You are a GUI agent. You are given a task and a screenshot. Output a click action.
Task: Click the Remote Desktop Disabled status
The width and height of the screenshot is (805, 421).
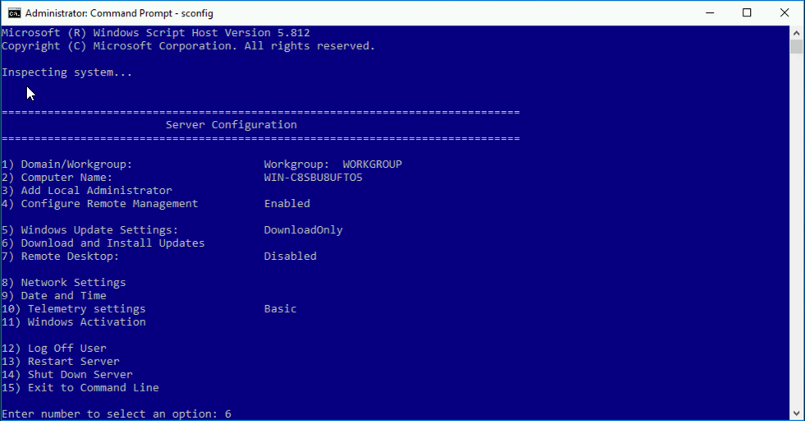point(290,256)
